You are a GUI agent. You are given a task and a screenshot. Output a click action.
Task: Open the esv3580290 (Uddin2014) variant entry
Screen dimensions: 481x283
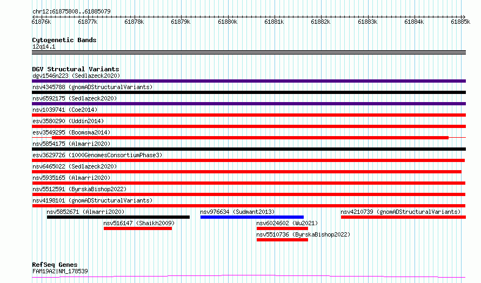tap(68, 121)
